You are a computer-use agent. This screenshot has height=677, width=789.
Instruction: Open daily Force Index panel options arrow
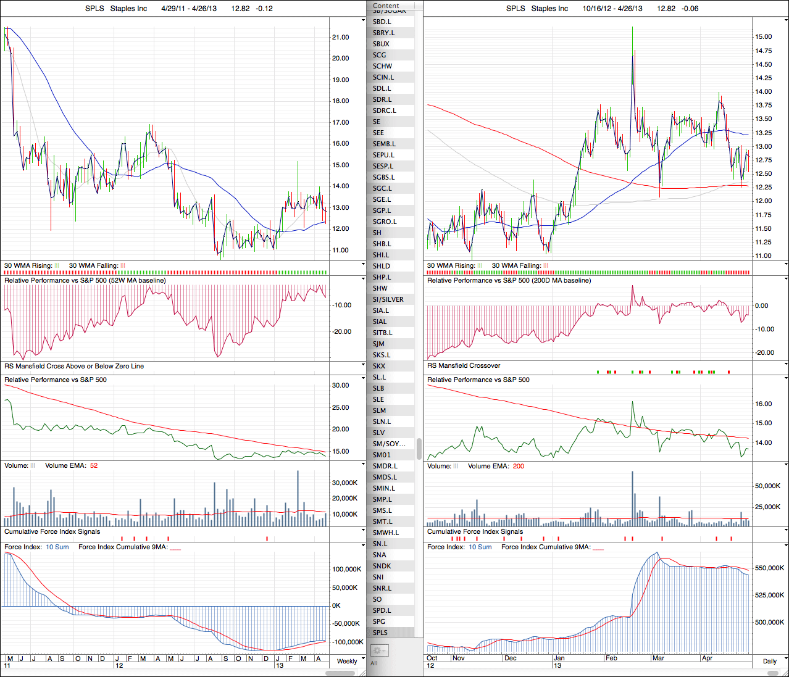(x=785, y=546)
